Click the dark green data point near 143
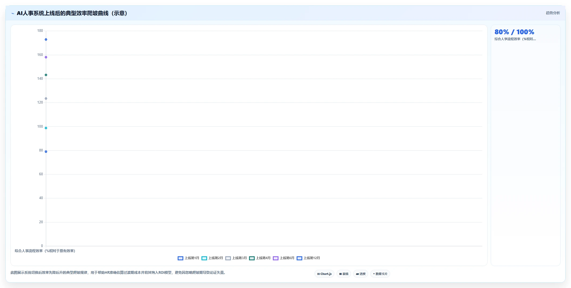 click(46, 75)
